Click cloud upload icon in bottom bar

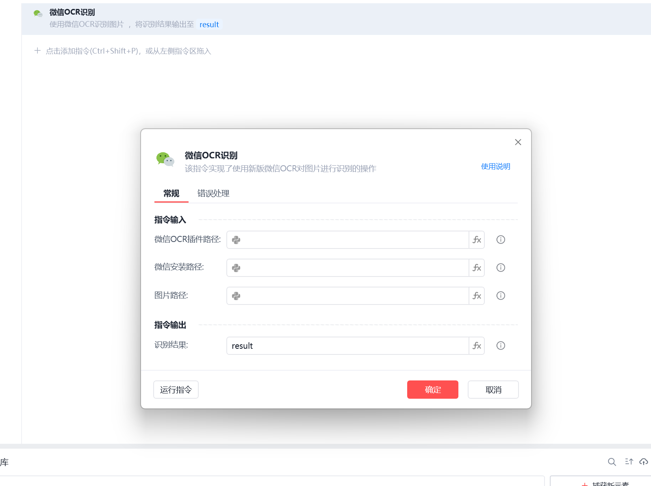coord(644,462)
